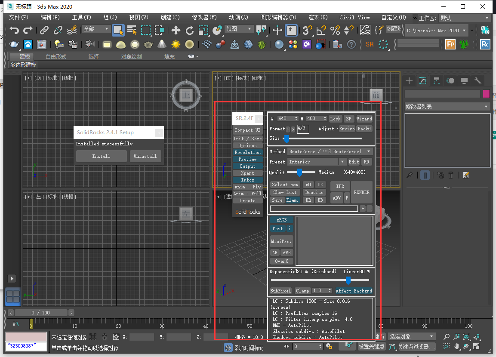The image size is (496, 357).
Task: Open the 工作区 默认 workspace dropdown
Action: [x=465, y=18]
